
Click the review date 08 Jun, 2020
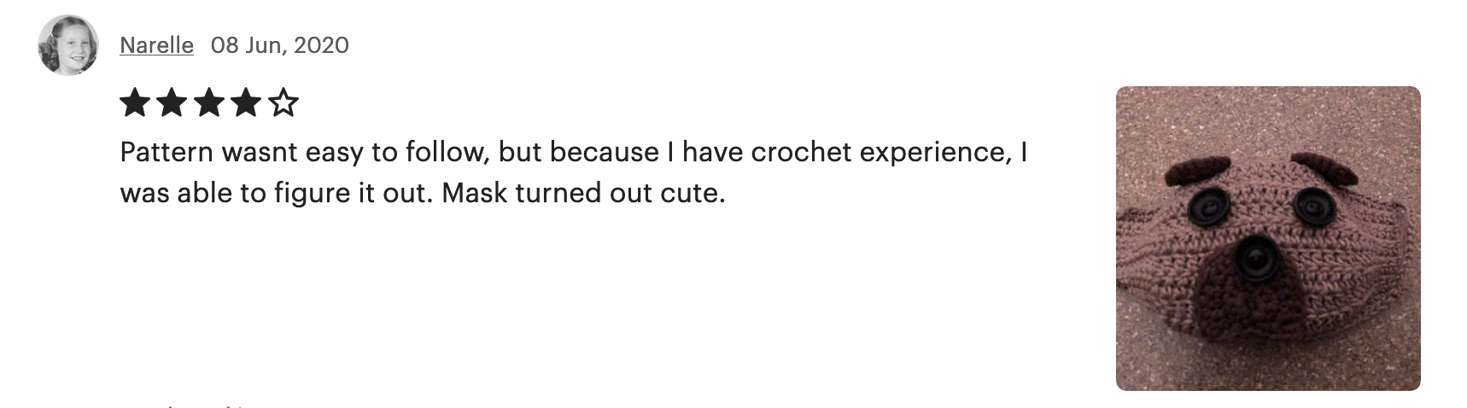point(280,44)
